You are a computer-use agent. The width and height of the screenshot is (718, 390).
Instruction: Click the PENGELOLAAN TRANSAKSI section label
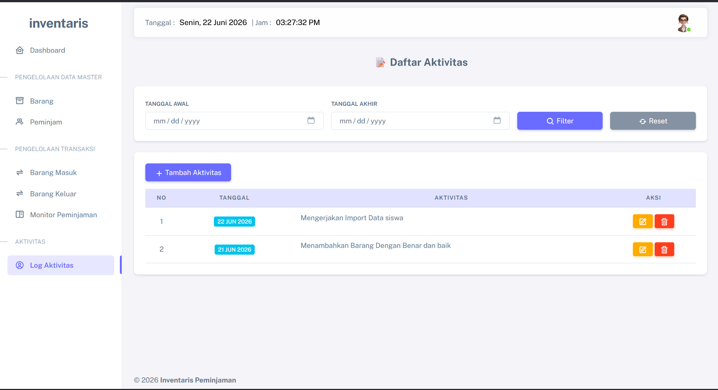click(x=55, y=149)
